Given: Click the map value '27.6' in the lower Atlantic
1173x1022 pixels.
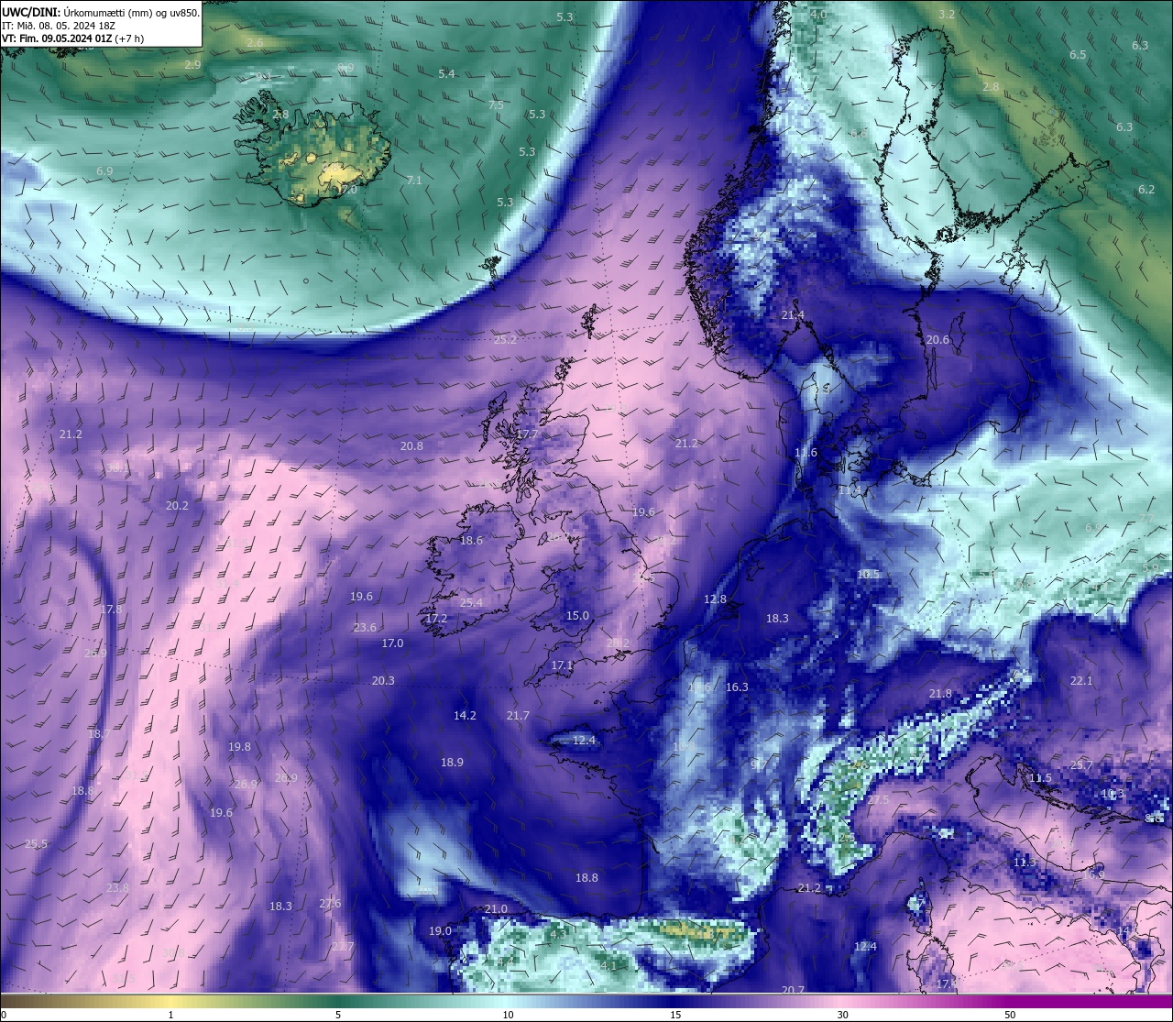Looking at the screenshot, I should tap(330, 904).
